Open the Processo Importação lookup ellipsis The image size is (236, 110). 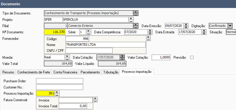click(57, 95)
